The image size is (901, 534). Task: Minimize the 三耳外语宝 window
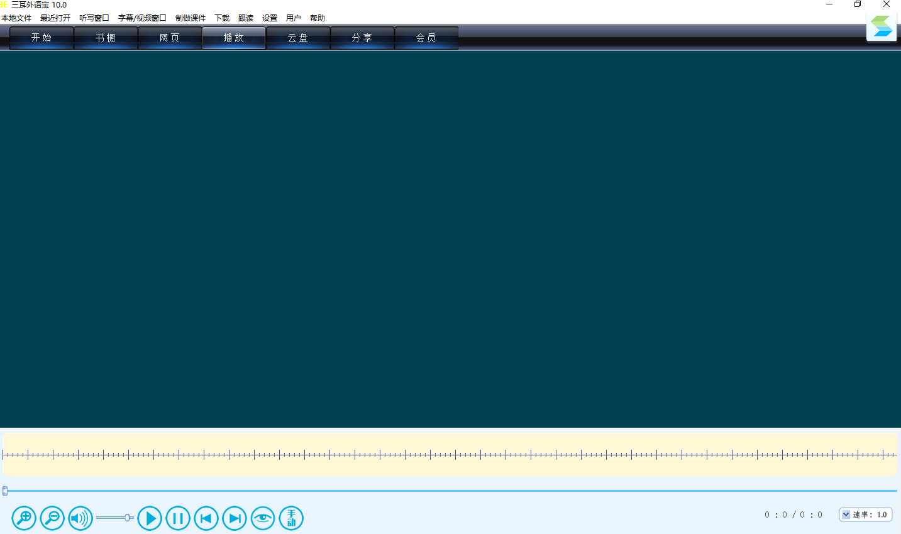(829, 4)
